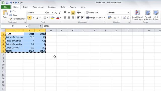Viewport: 161px width, 91px height.
Task: Click the Paste clipboard icon
Action: point(5,13)
